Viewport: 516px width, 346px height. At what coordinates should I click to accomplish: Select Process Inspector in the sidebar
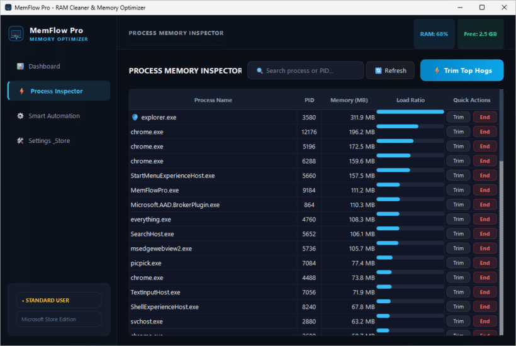(59, 91)
